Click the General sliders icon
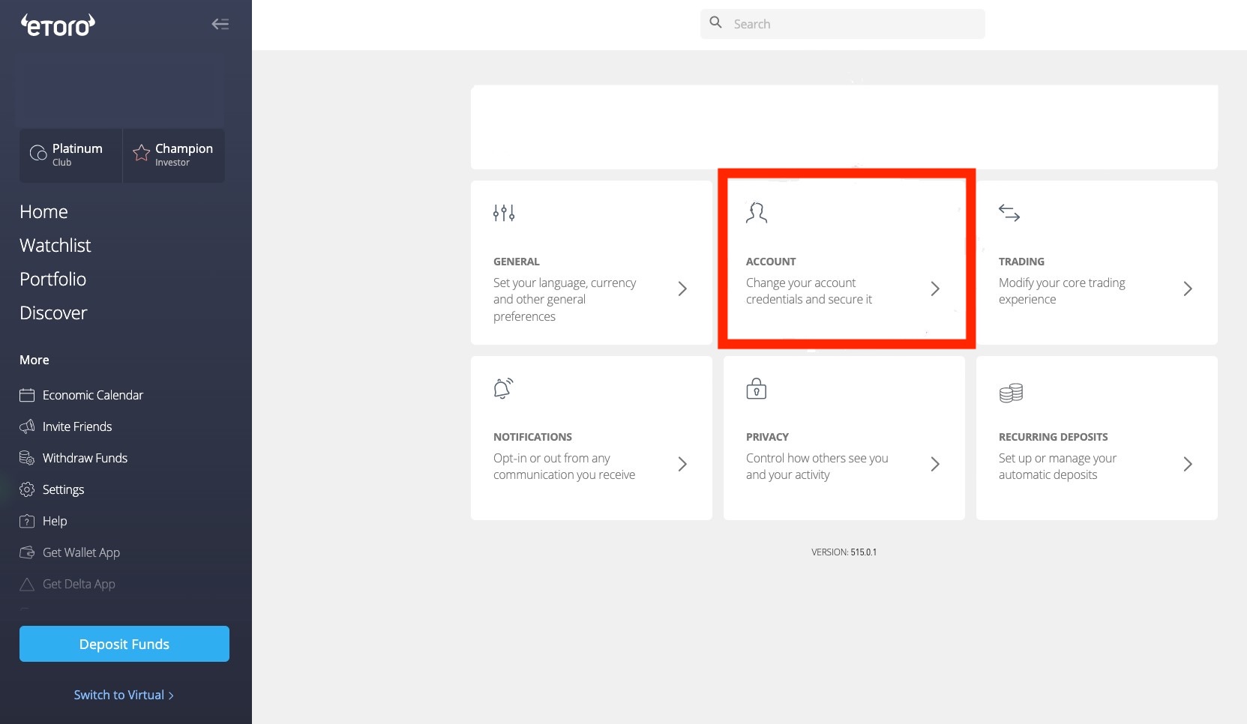The height and width of the screenshot is (724, 1247). click(504, 213)
